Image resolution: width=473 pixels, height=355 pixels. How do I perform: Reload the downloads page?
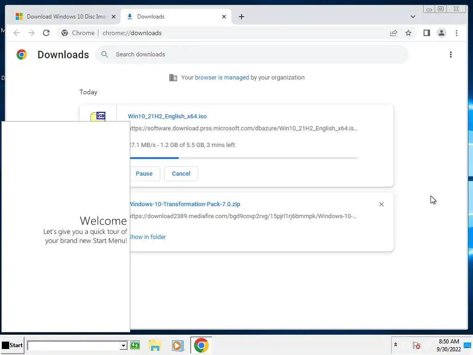46,33
